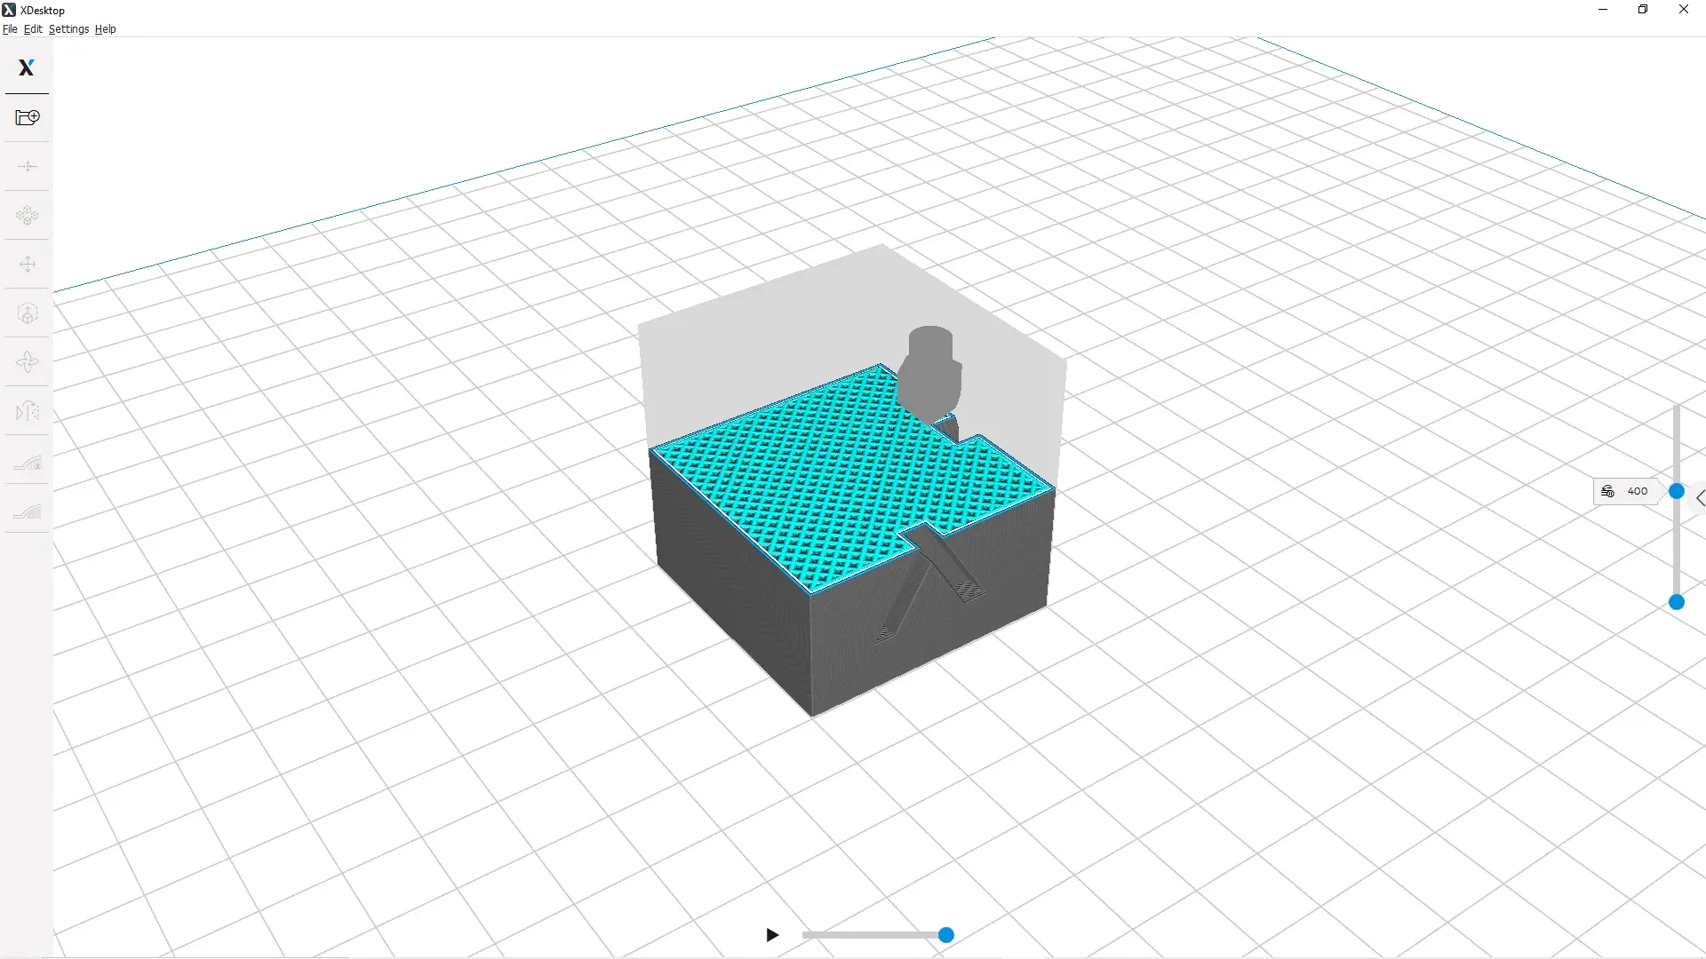This screenshot has width=1706, height=959.
Task: Click the supports removal ramp icon
Action: 27,463
